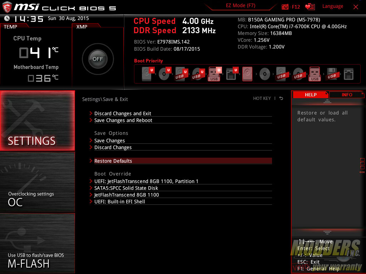Image resolution: width=366 pixels, height=274 pixels.
Task: Take a screenshot with the F12 camera icon
Action: (285, 7)
